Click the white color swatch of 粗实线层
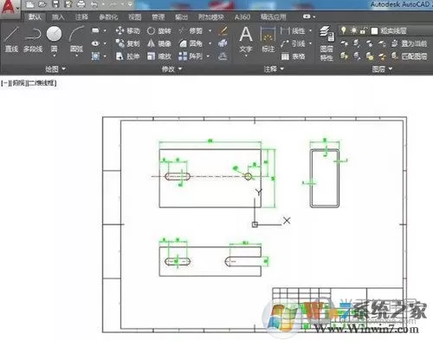 coord(374,30)
